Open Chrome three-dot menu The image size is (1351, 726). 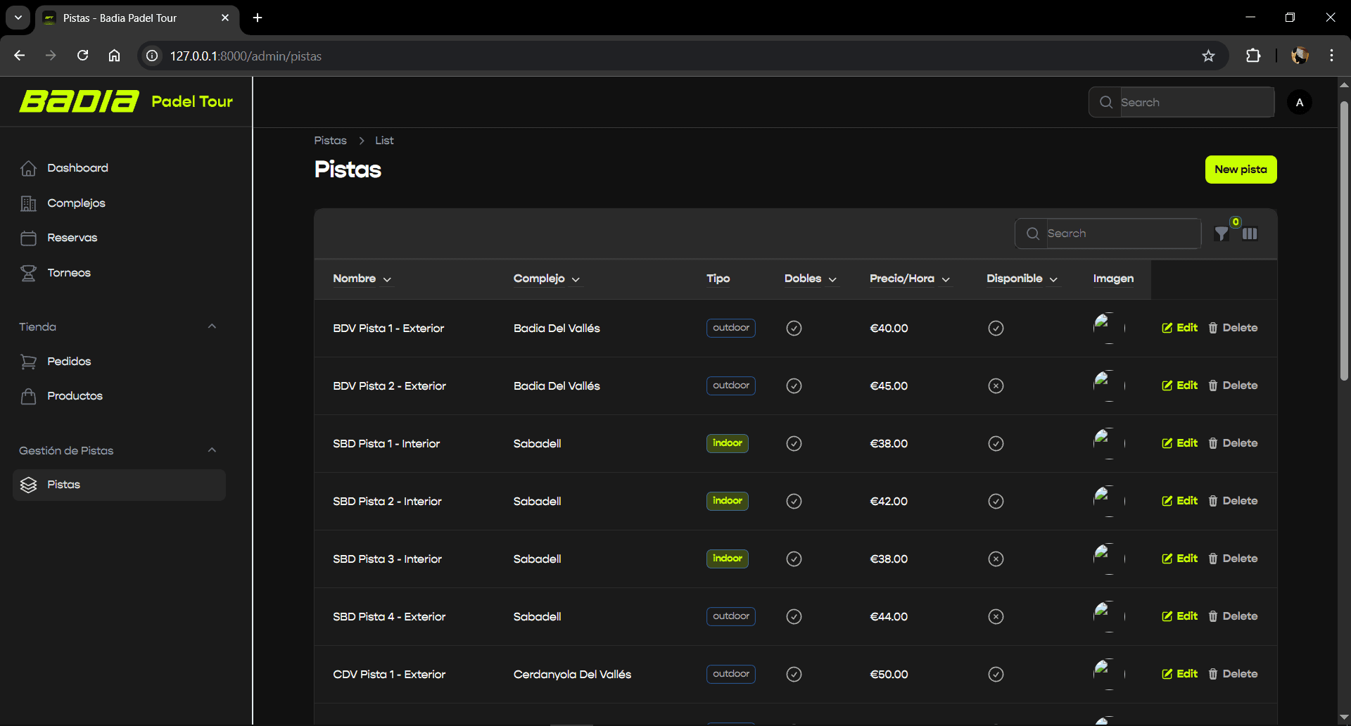[1331, 56]
